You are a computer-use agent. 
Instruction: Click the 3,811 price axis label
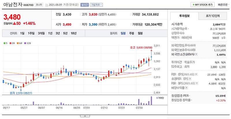(x=157, y=46)
